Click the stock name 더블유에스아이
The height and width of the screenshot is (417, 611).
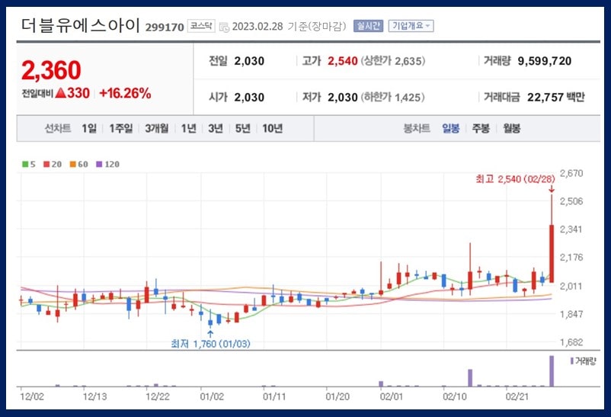(x=80, y=25)
